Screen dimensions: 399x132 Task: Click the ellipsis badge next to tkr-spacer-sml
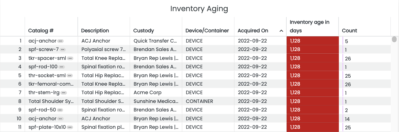(70, 58)
